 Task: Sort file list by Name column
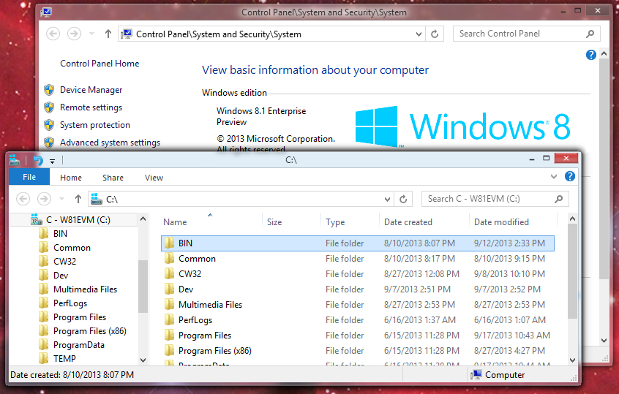pos(211,222)
